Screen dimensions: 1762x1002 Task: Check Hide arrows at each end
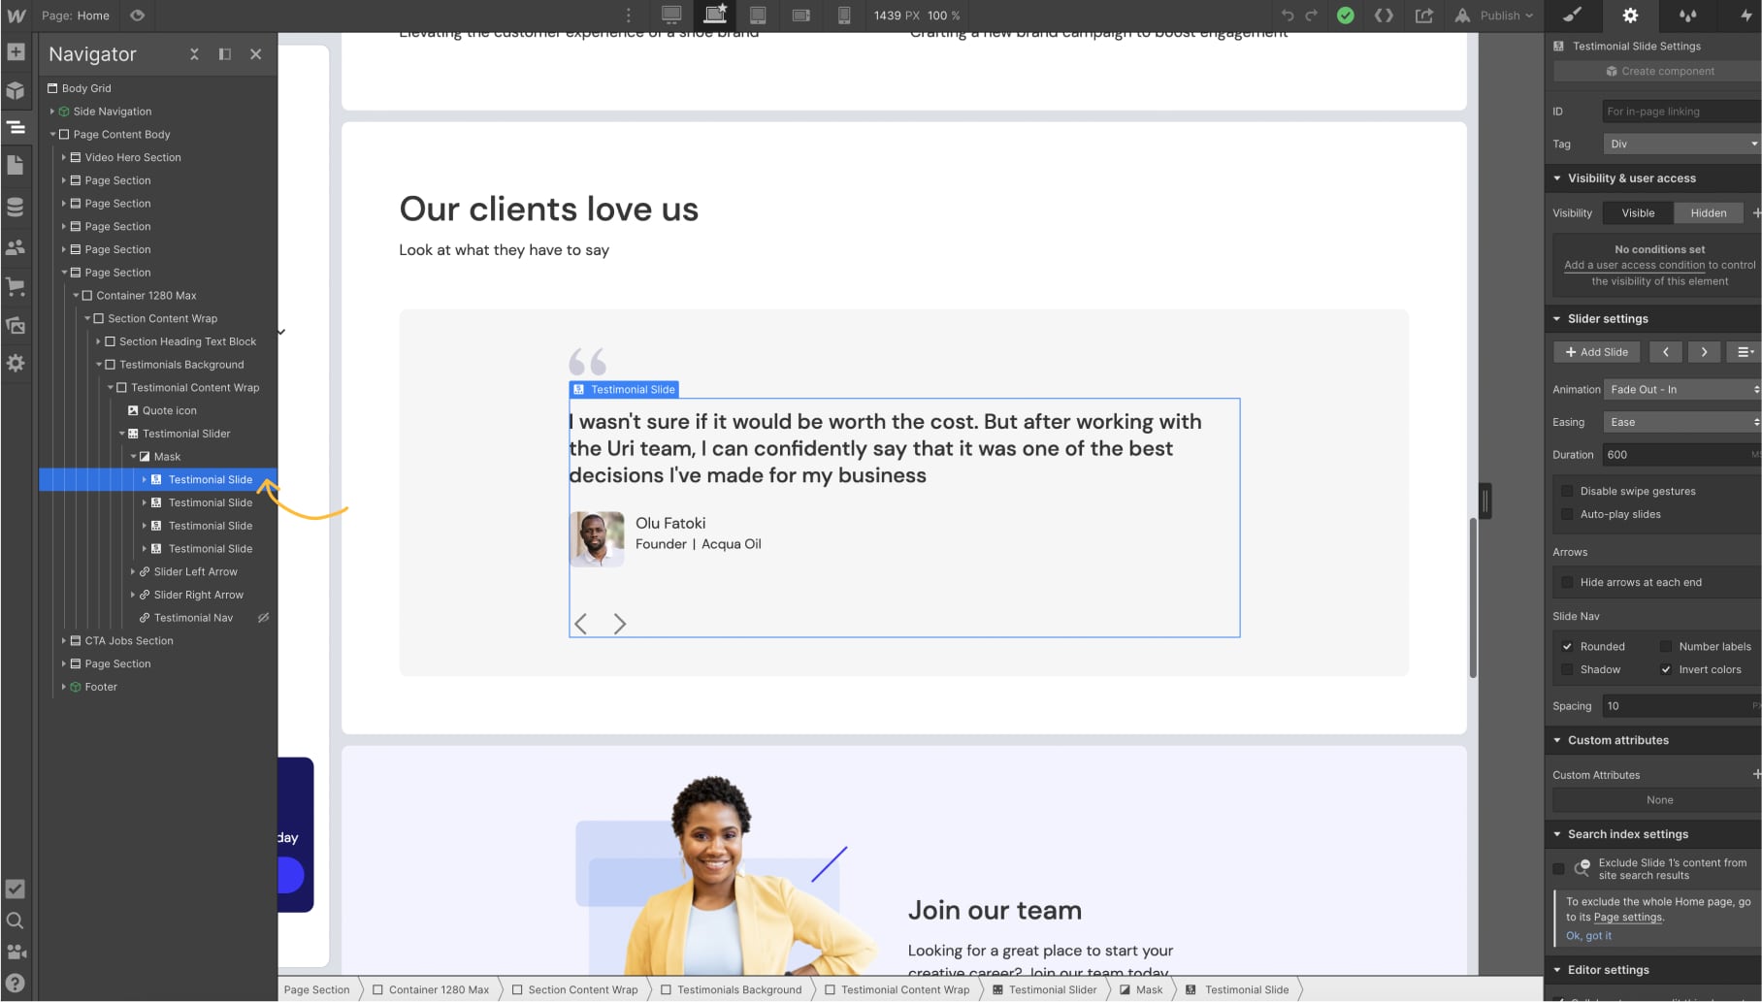click(x=1567, y=583)
